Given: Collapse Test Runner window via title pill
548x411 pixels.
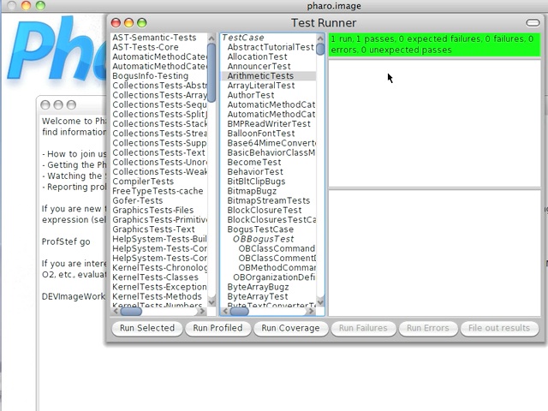Looking at the screenshot, I should pyautogui.click(x=533, y=23).
